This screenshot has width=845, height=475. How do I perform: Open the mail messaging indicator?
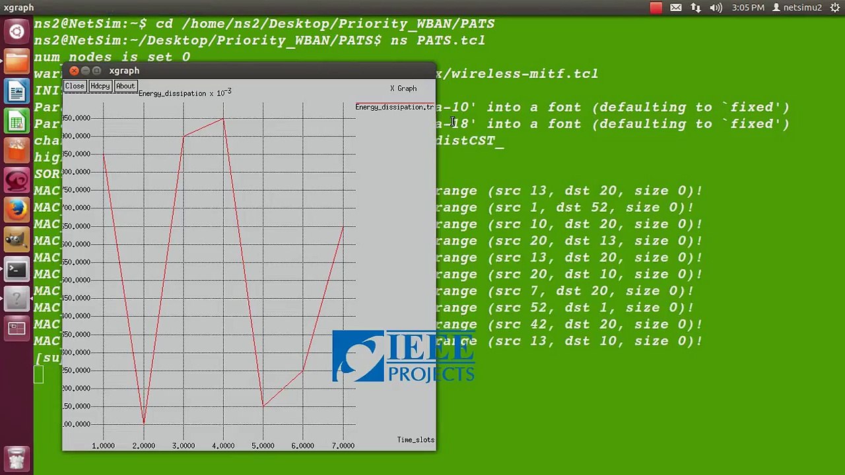(x=676, y=8)
